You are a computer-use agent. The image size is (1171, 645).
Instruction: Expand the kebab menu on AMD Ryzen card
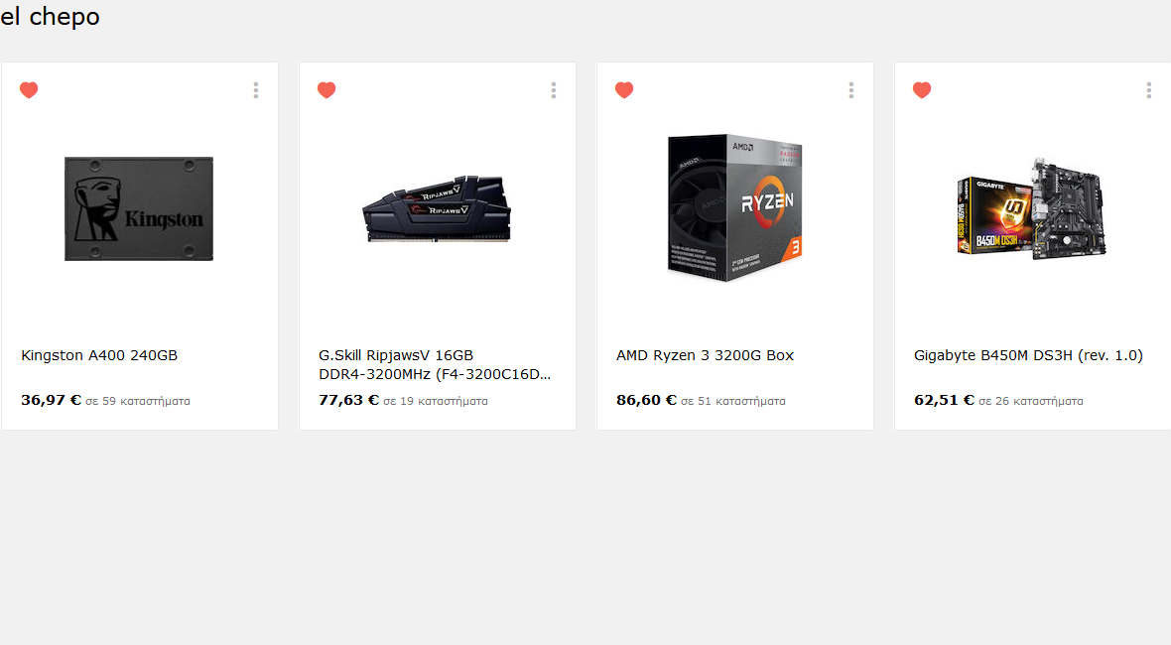(x=851, y=90)
